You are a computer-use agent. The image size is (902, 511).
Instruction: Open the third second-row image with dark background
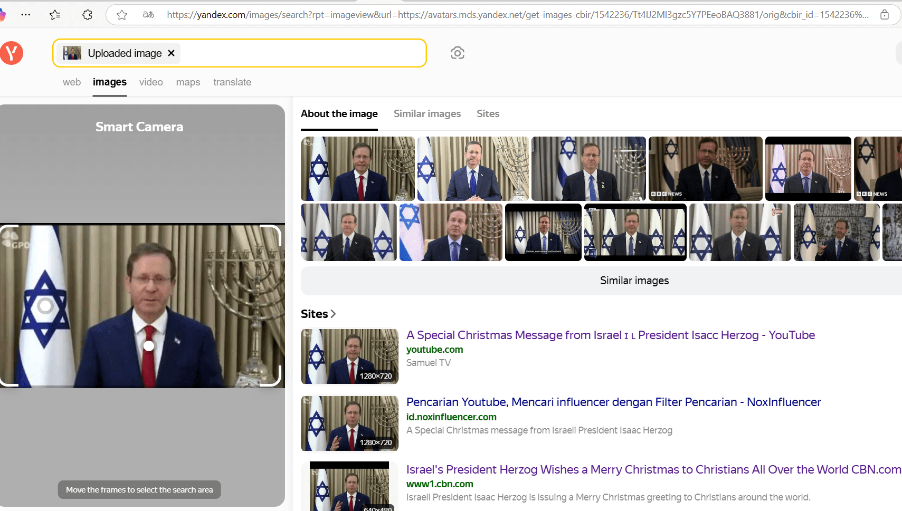(543, 233)
